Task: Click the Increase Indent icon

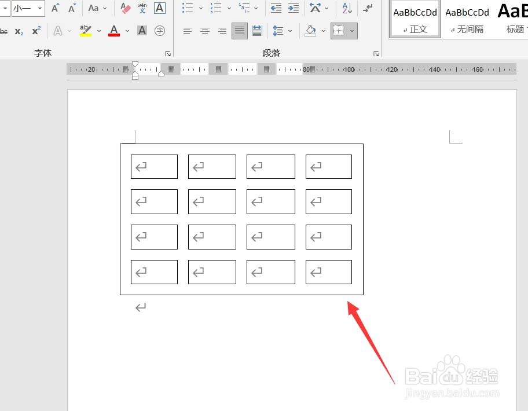Action: [x=294, y=8]
